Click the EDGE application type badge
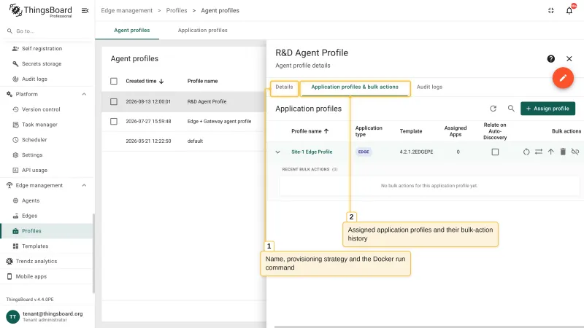 (x=364, y=152)
